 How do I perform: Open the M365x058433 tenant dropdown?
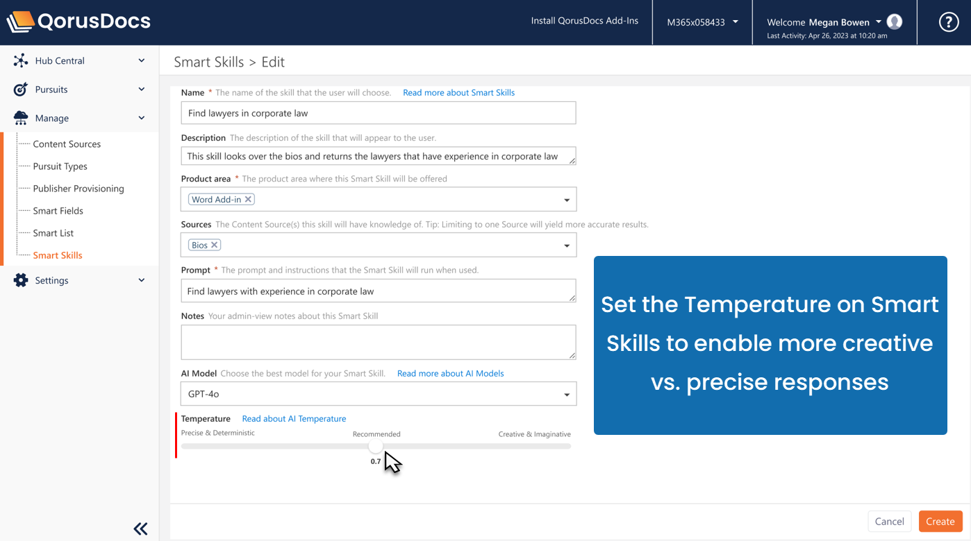pos(702,22)
